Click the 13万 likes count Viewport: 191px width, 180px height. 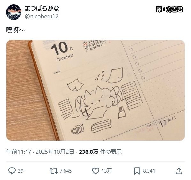pyautogui.click(x=107, y=171)
